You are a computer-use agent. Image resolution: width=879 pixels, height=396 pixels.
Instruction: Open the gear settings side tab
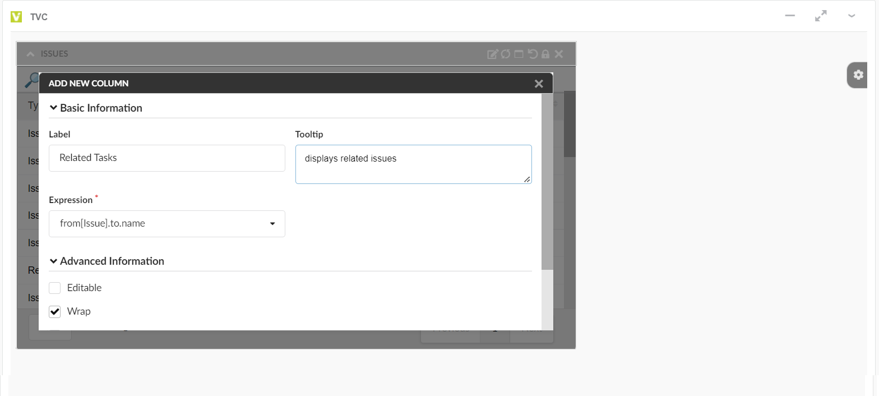(858, 75)
